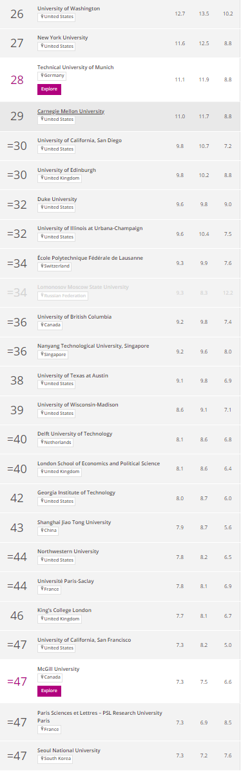Click the location pin icon next to Netherlands
Viewport: 241px width, 771px height.
coord(41,443)
